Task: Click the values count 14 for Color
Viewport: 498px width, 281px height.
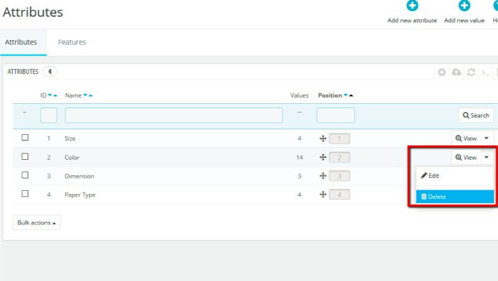Action: 299,157
